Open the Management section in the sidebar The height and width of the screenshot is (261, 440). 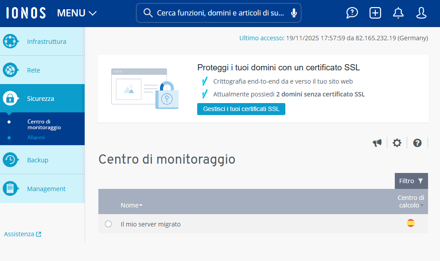(46, 188)
